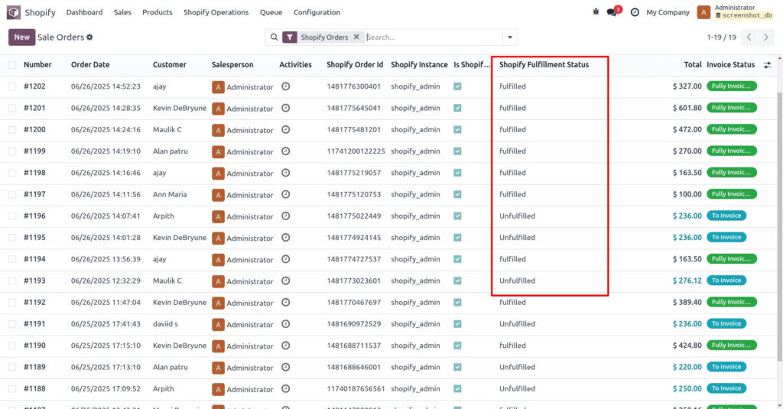The height and width of the screenshot is (409, 783).
Task: Open column settings adjust icon
Action: click(x=768, y=65)
